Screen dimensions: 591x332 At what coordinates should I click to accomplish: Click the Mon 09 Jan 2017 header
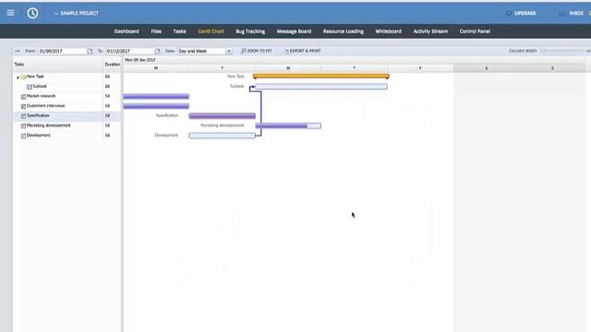point(140,60)
